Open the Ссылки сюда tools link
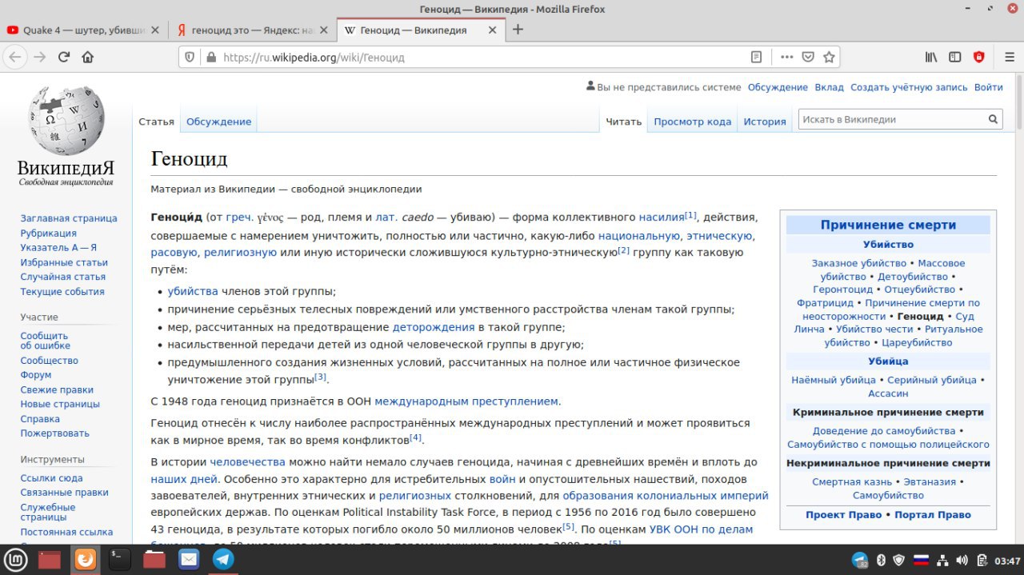The width and height of the screenshot is (1024, 575). point(51,478)
